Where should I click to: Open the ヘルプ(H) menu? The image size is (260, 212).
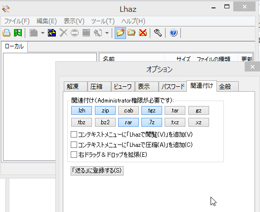[133, 21]
